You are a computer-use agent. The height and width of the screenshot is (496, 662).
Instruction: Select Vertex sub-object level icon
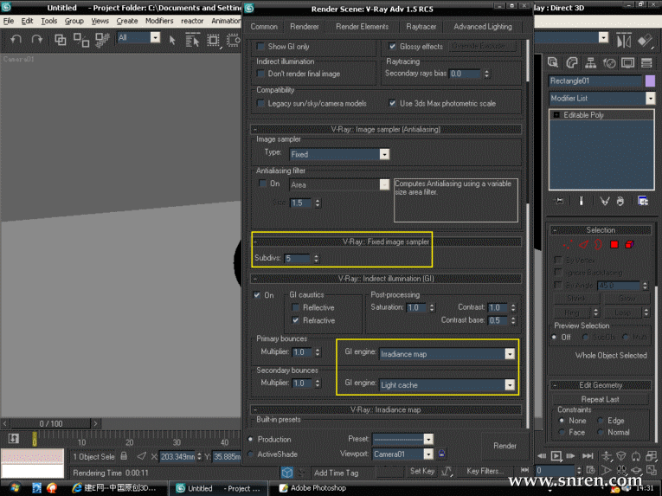(x=568, y=245)
